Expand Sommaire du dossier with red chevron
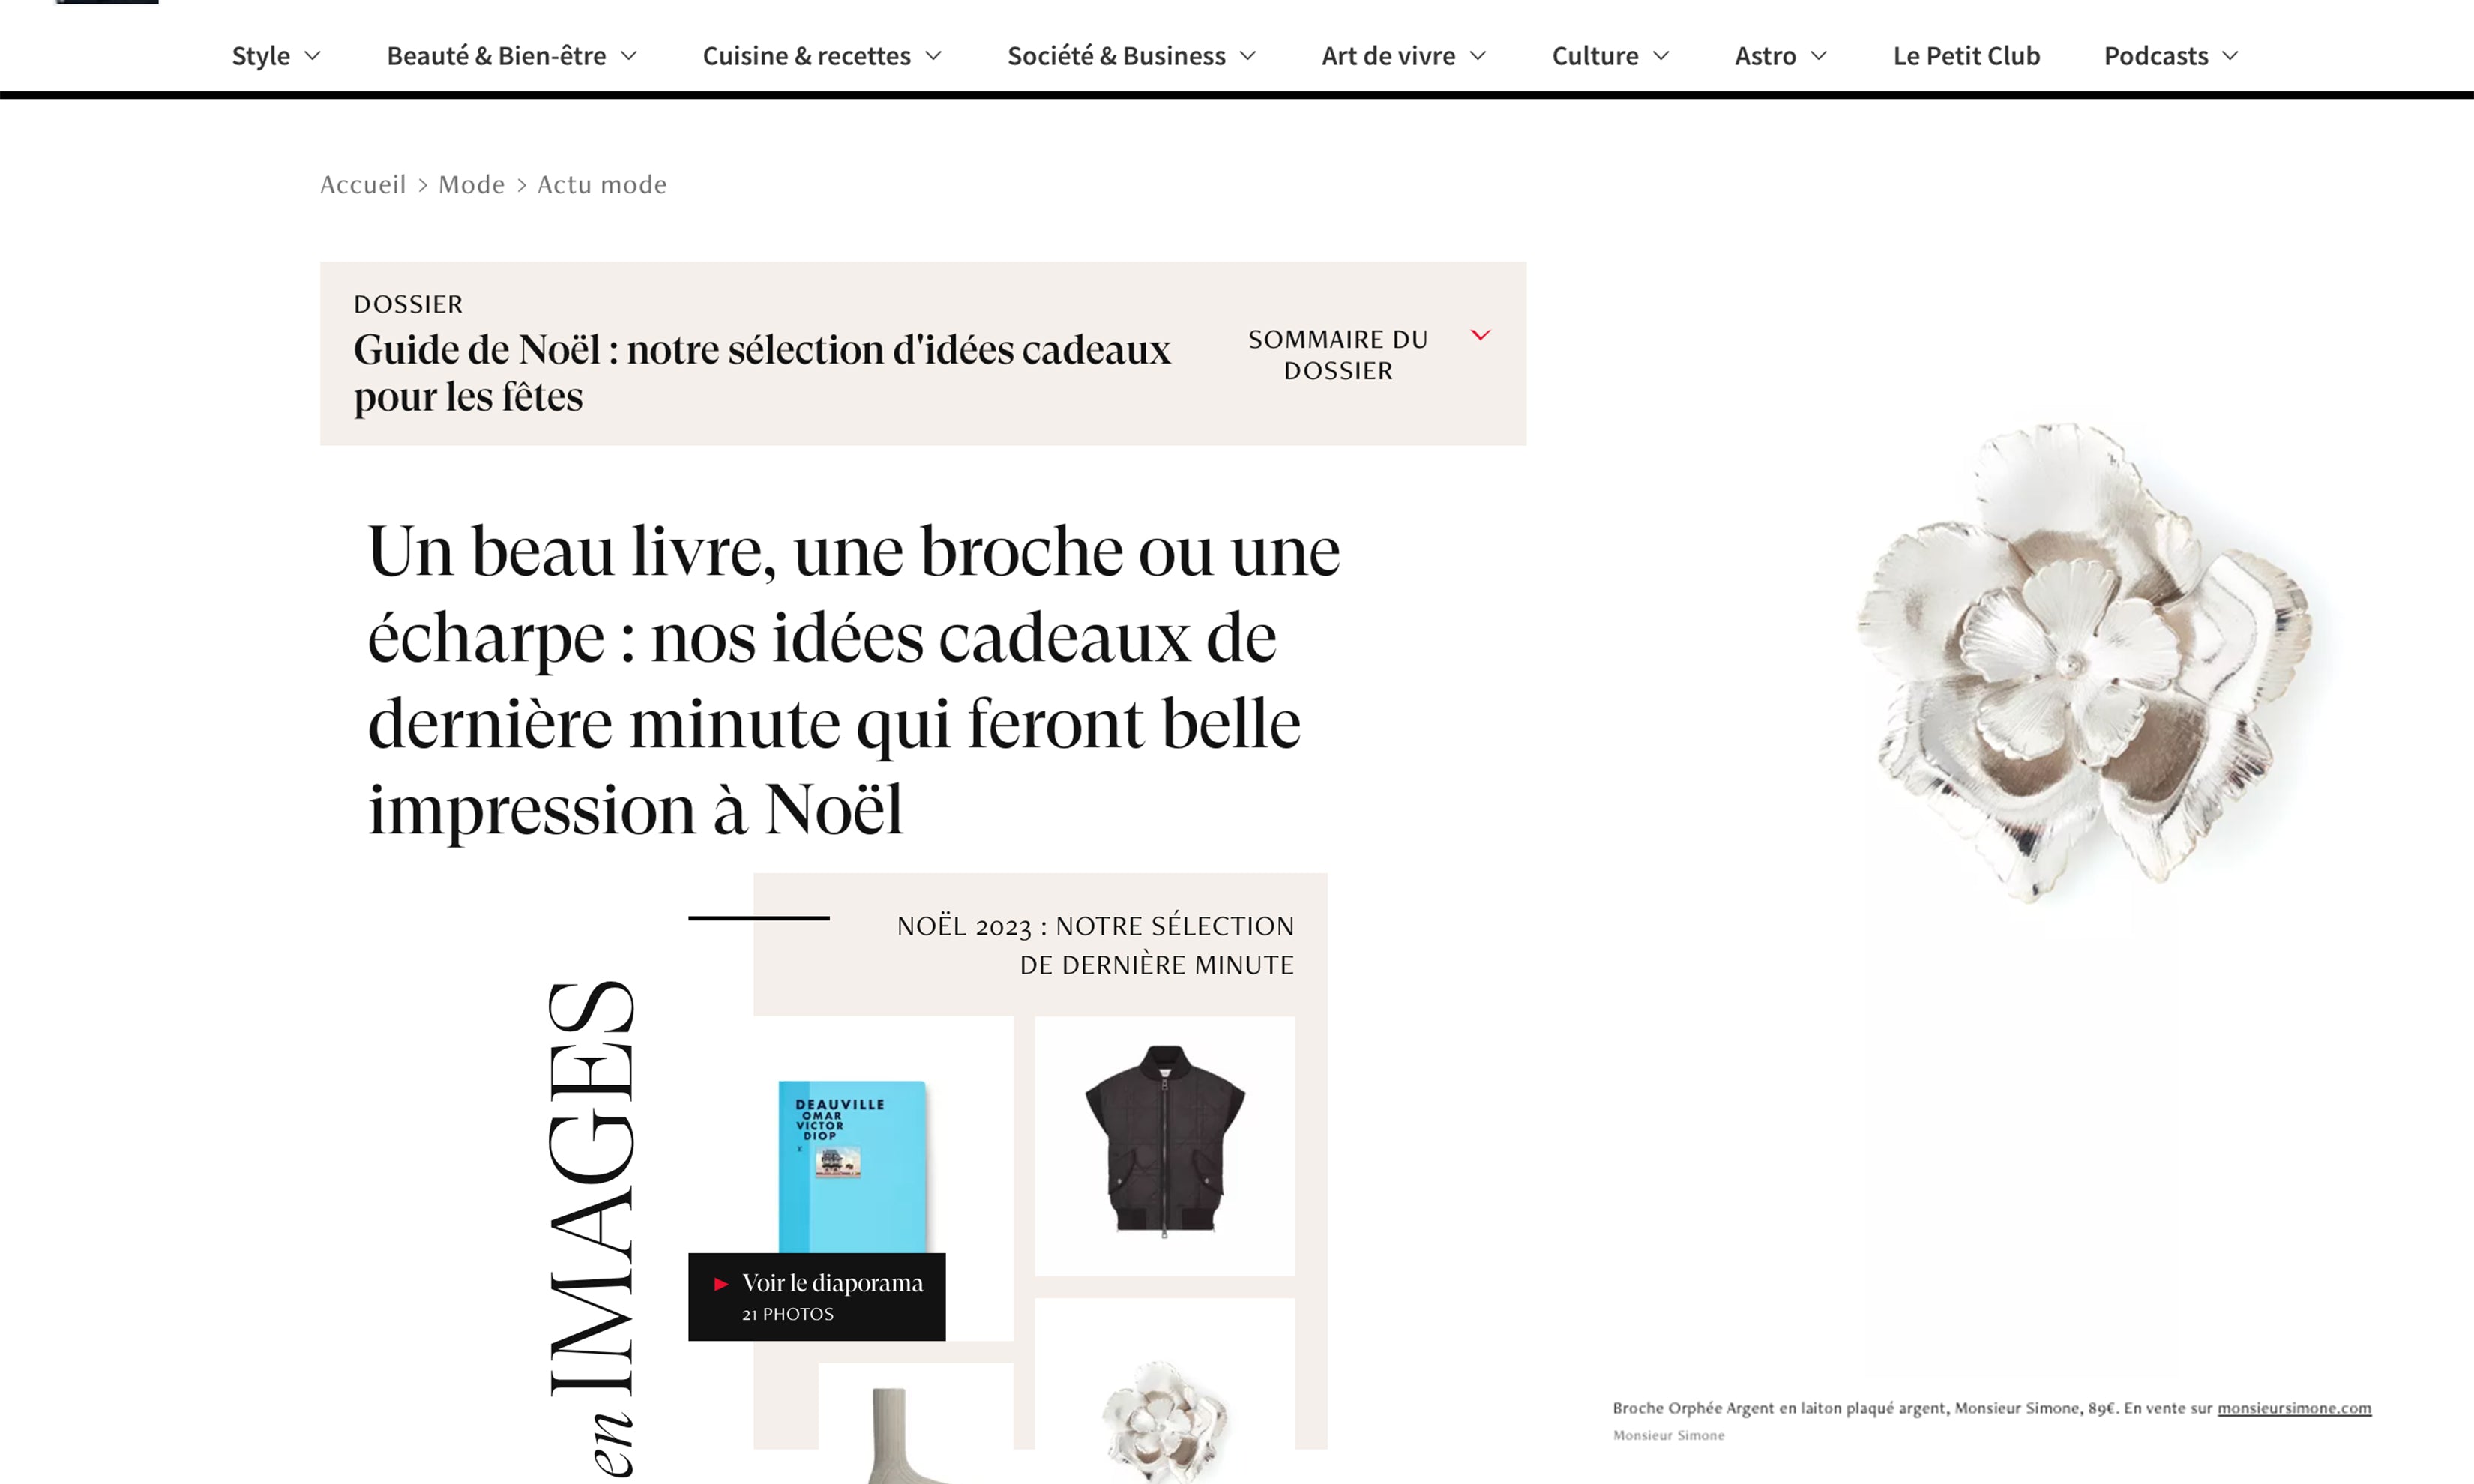Screen dimensions: 2474x1484 coord(1368,354)
